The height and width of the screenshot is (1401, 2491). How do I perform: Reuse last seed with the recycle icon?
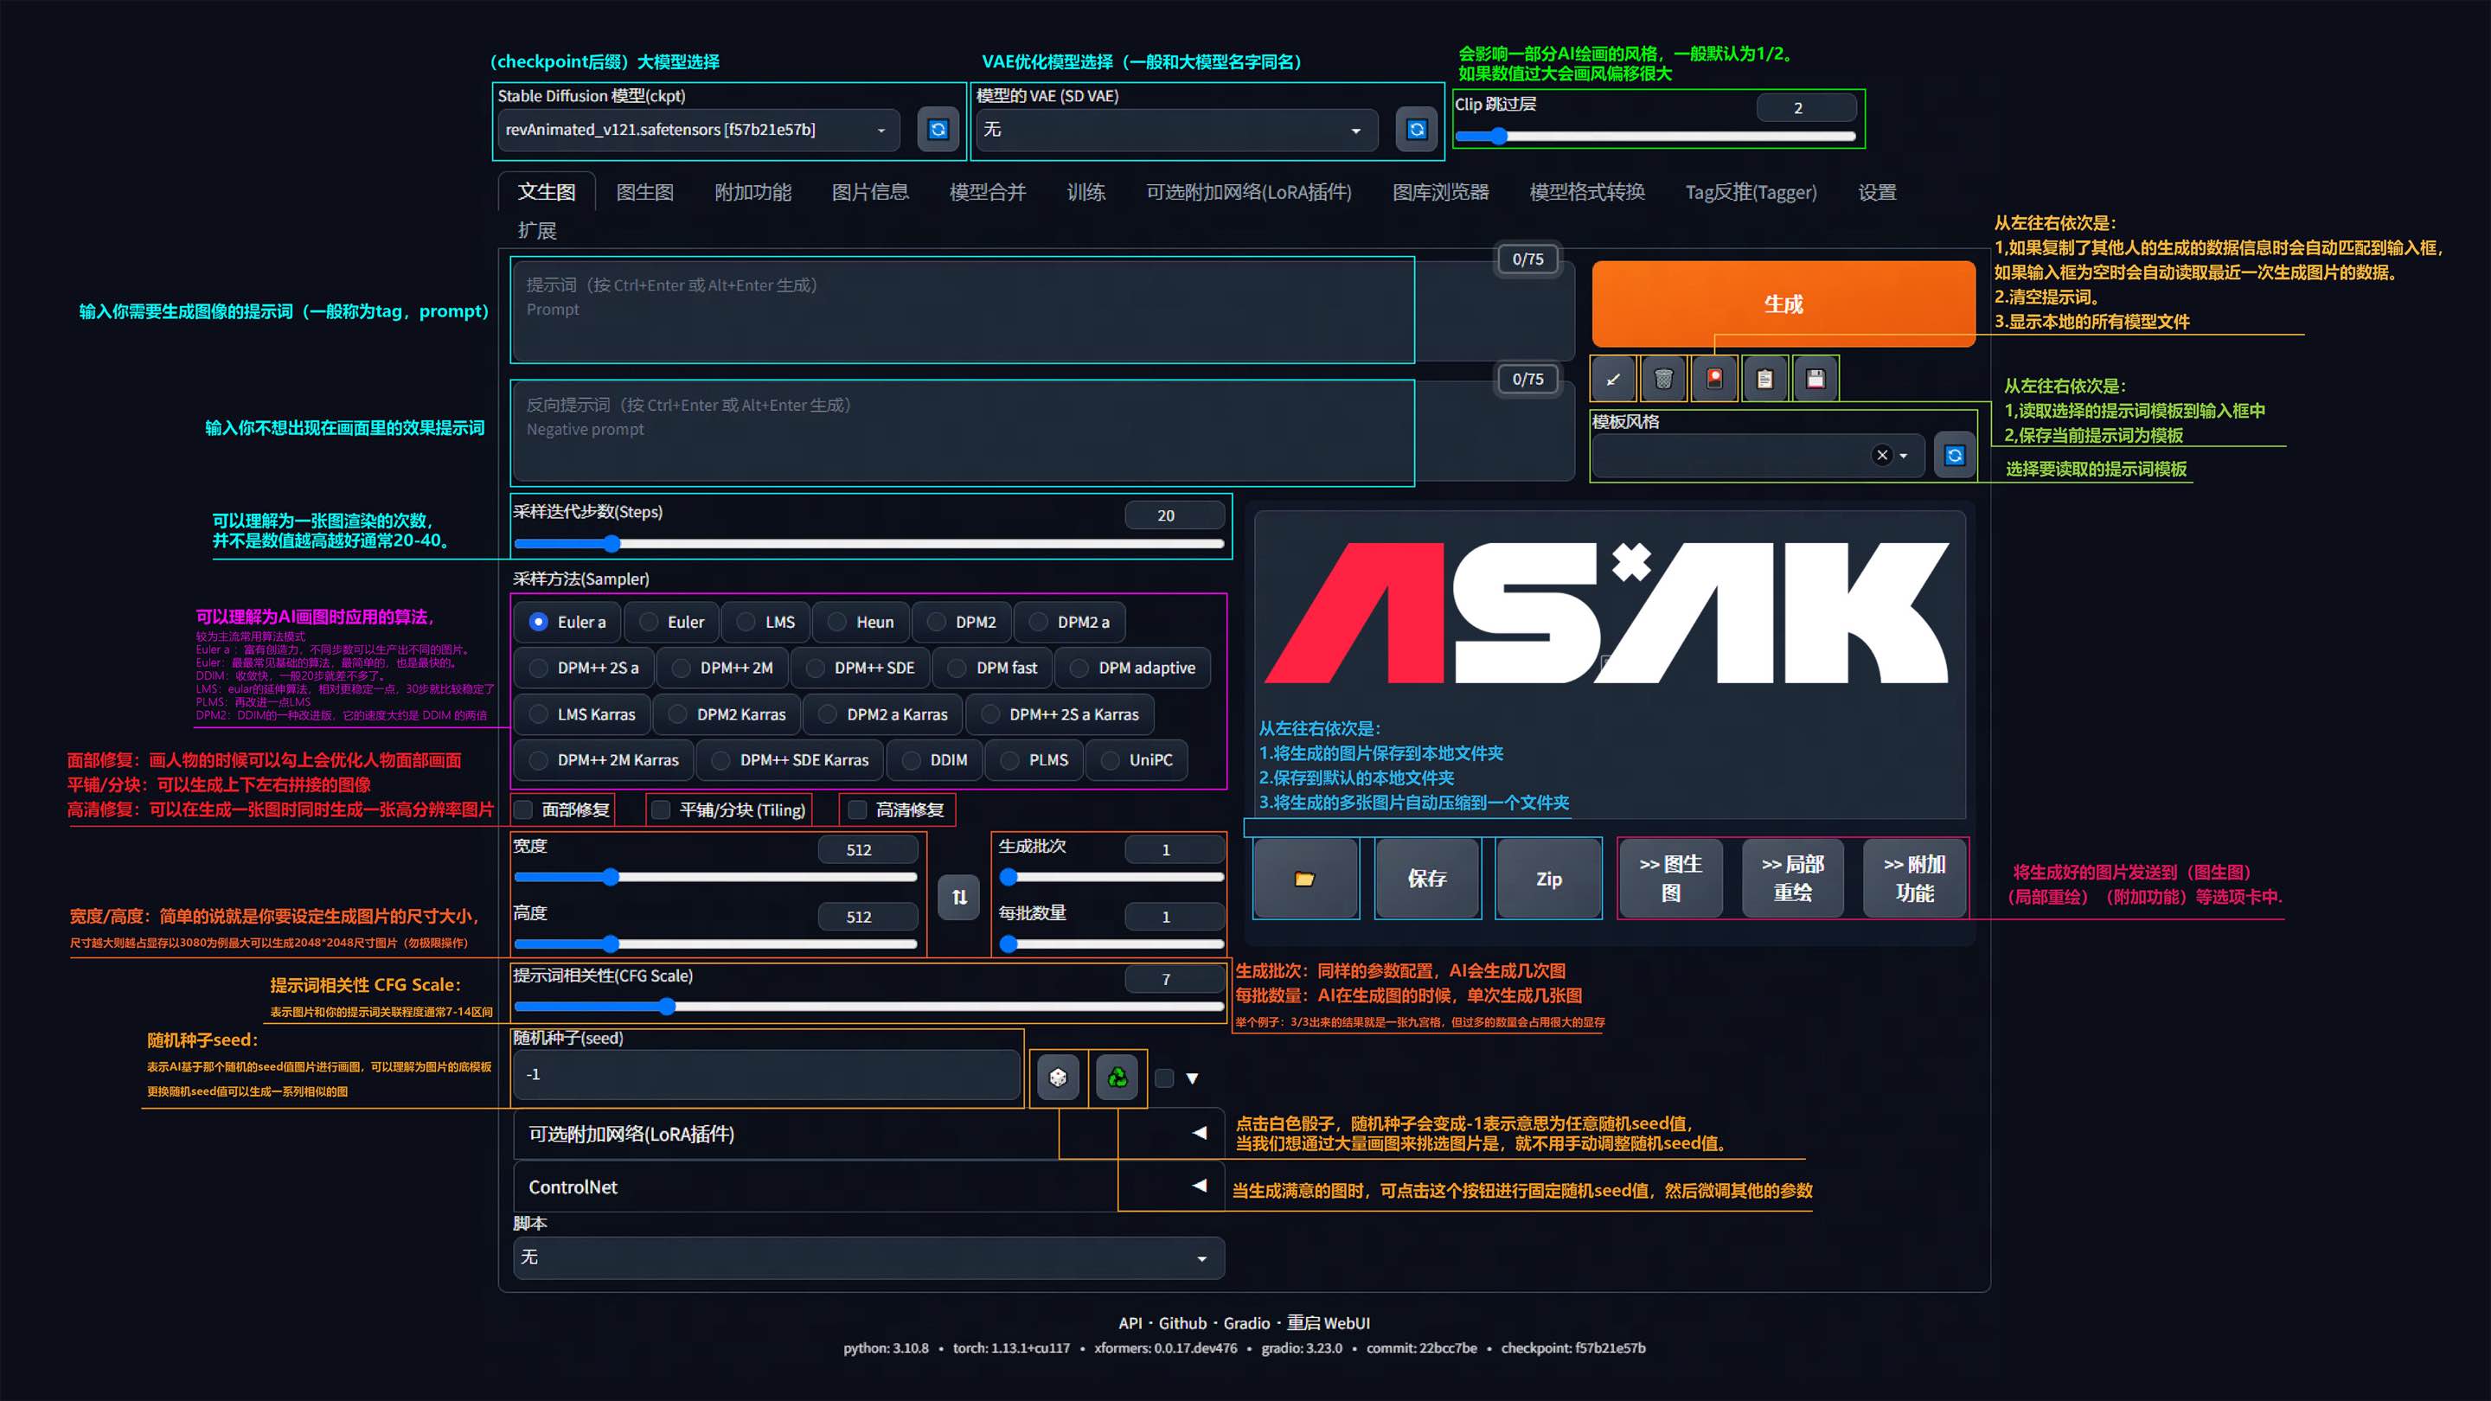(1117, 1077)
